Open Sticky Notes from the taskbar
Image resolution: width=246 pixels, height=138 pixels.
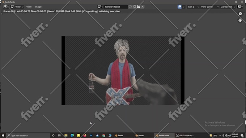79,135
